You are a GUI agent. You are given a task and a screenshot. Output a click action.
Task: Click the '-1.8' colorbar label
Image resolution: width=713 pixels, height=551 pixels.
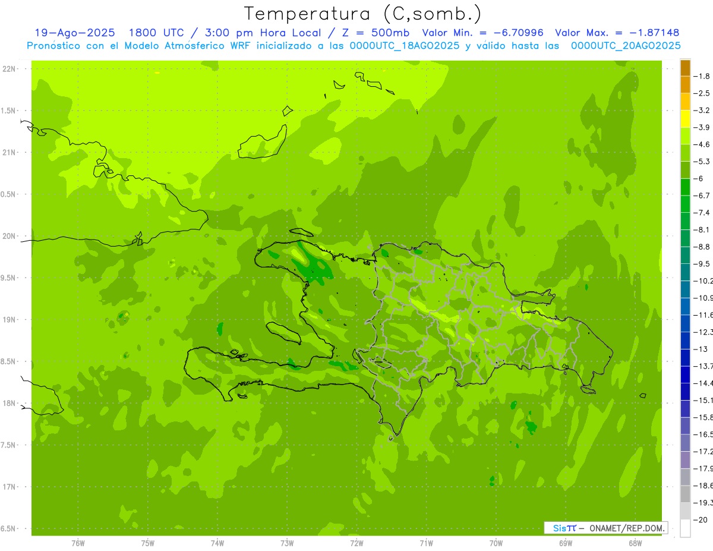coord(703,76)
